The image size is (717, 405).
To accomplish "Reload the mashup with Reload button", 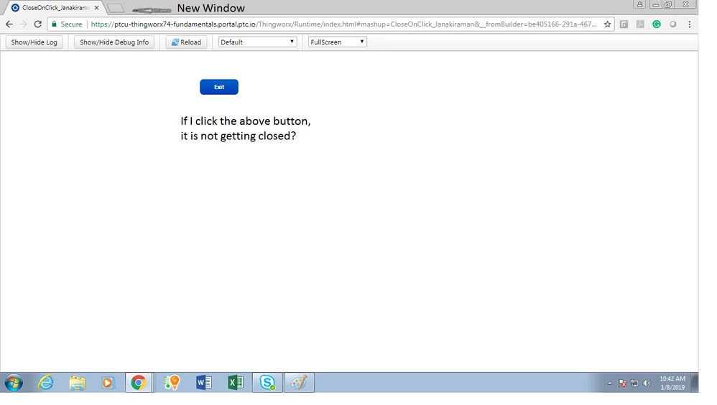I will (x=187, y=42).
